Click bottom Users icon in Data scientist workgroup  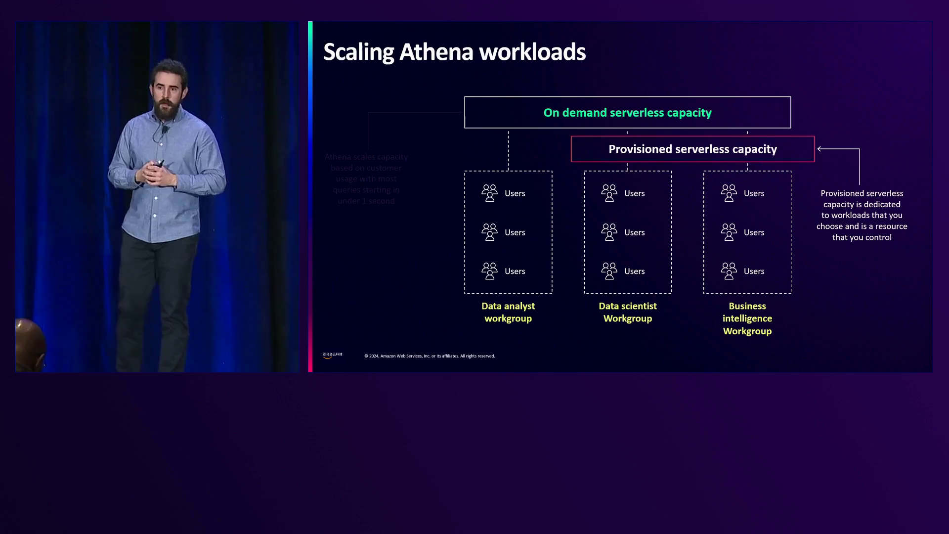(x=609, y=271)
